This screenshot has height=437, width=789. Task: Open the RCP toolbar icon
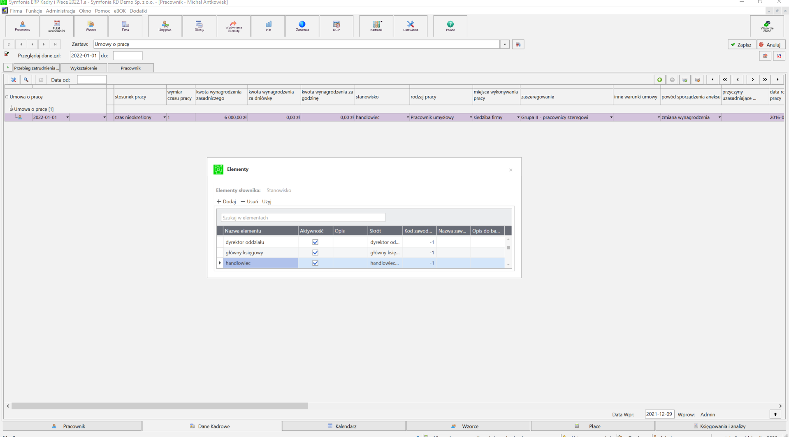click(x=336, y=26)
